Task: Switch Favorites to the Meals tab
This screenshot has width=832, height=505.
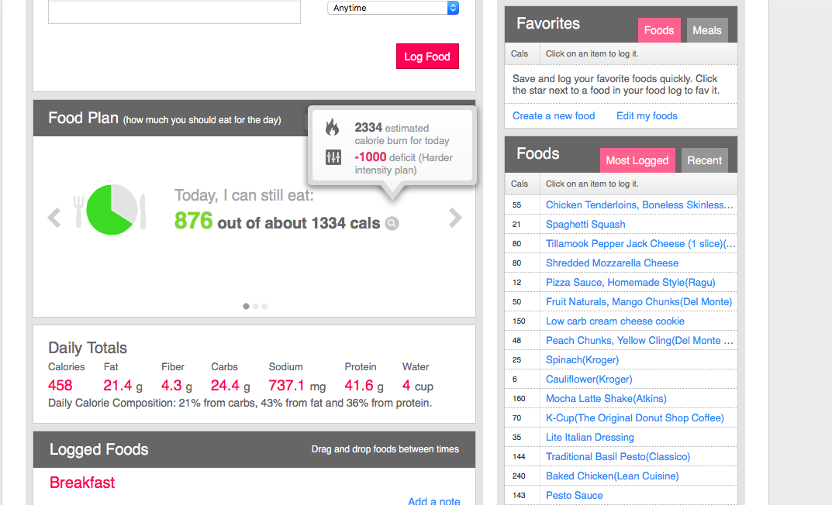Action: click(706, 30)
